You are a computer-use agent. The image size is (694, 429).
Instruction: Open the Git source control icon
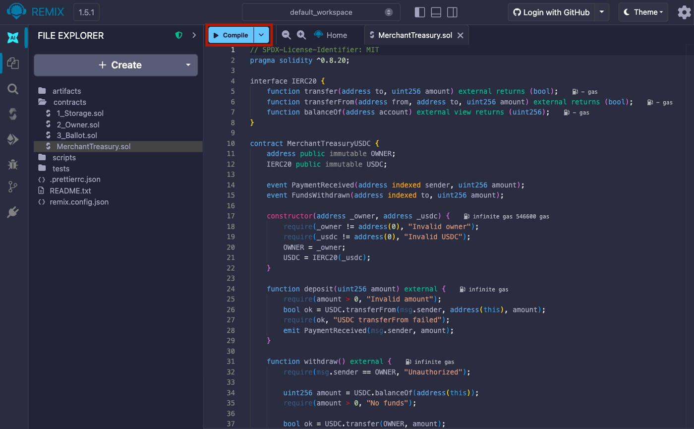pos(13,187)
